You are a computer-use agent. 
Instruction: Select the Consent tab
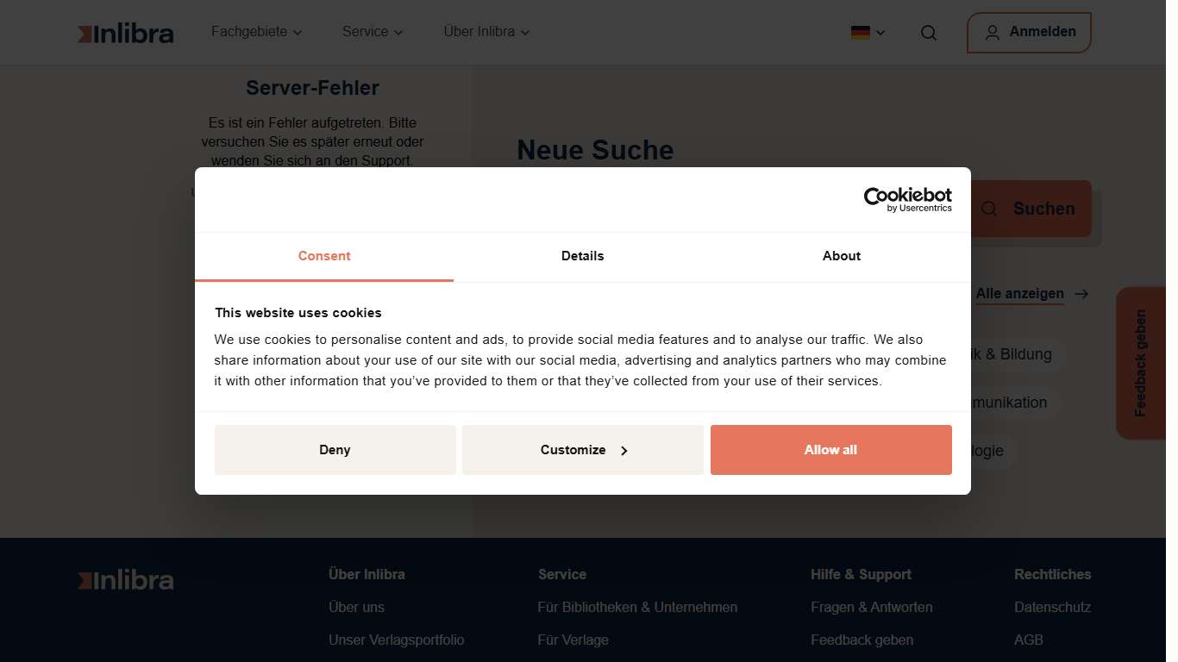[x=324, y=256]
